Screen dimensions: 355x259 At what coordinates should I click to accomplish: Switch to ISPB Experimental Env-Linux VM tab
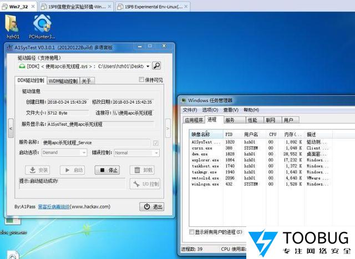(153, 7)
